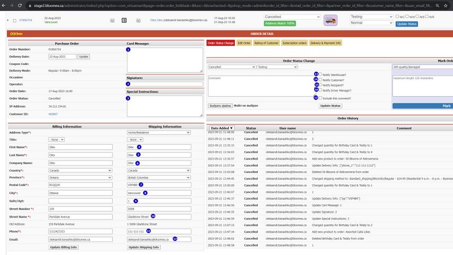
Task: Click the Special Instructions text area
Action: (x=165, y=106)
